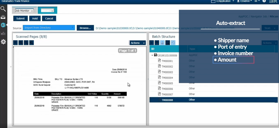The width and height of the screenshot is (279, 128).
Task: Click the Hold button
Action: [x=35, y=18]
